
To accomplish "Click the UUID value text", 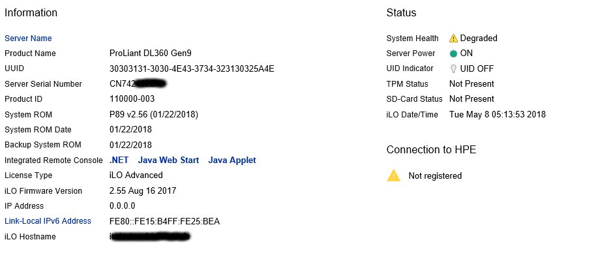I will coord(192,68).
